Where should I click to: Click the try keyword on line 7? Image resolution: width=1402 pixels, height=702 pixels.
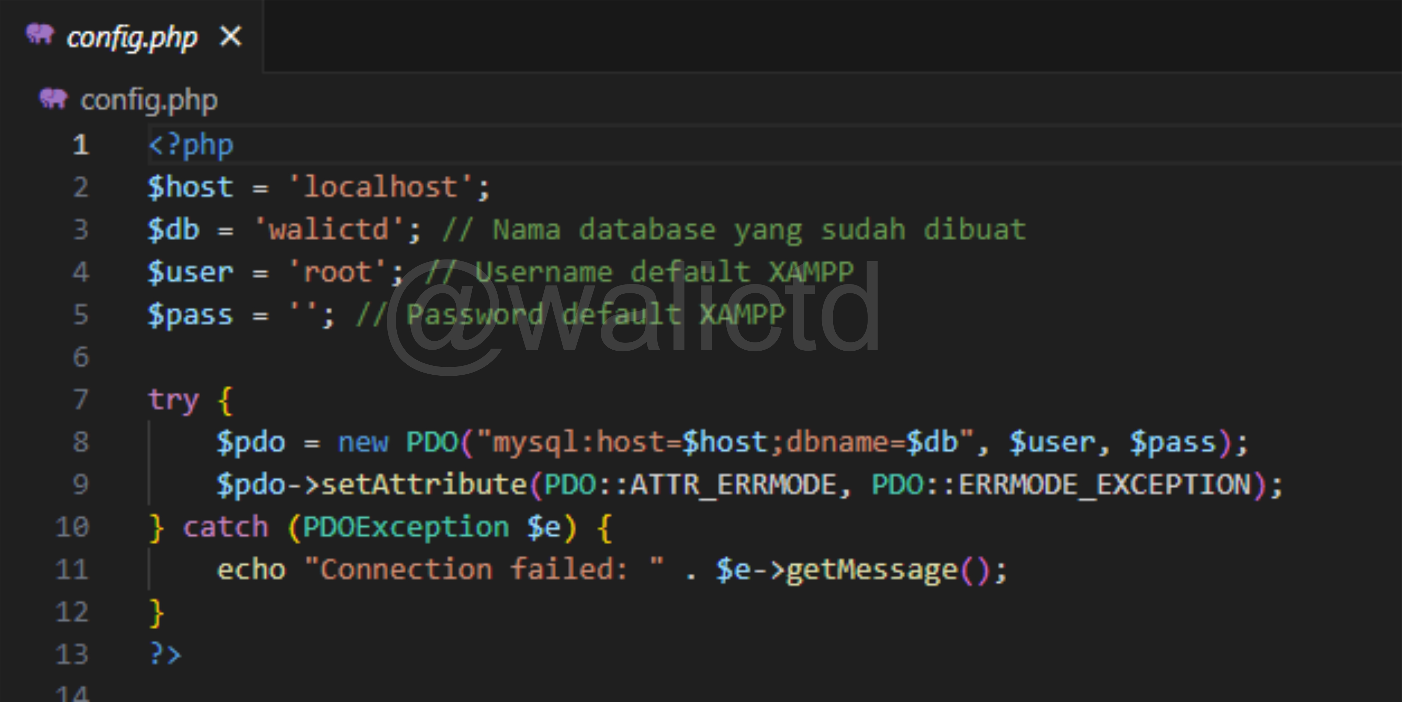(x=173, y=401)
